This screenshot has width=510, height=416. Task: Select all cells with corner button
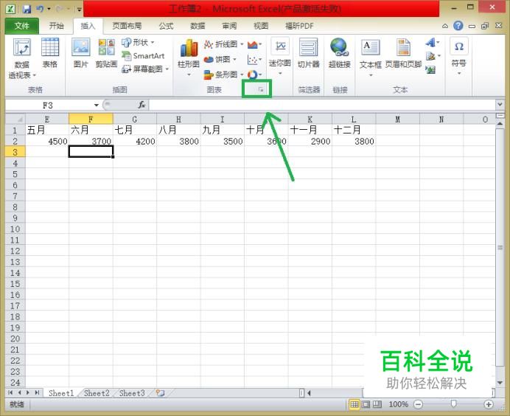click(x=15, y=119)
